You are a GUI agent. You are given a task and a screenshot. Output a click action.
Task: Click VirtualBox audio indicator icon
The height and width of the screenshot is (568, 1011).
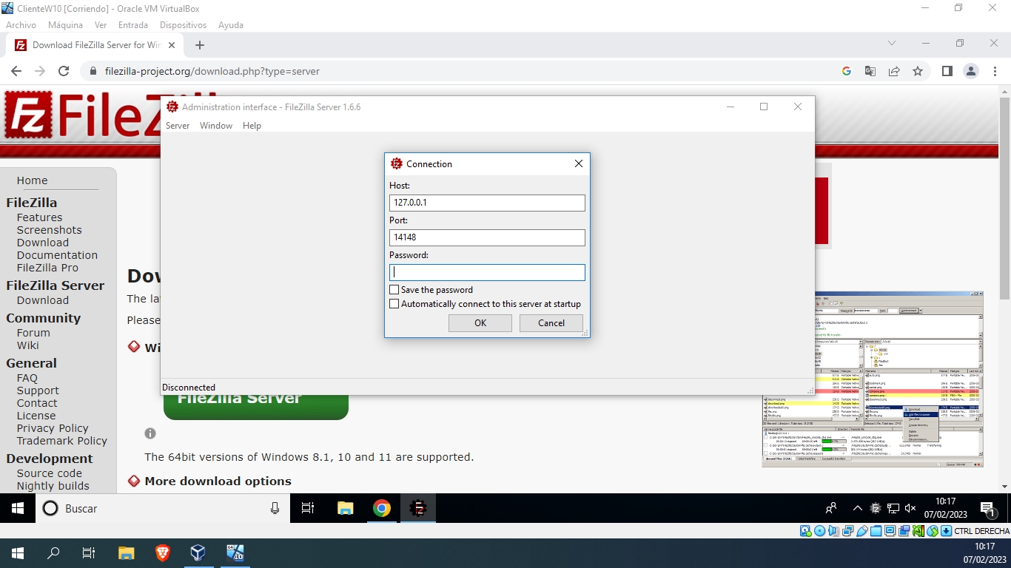point(833,531)
